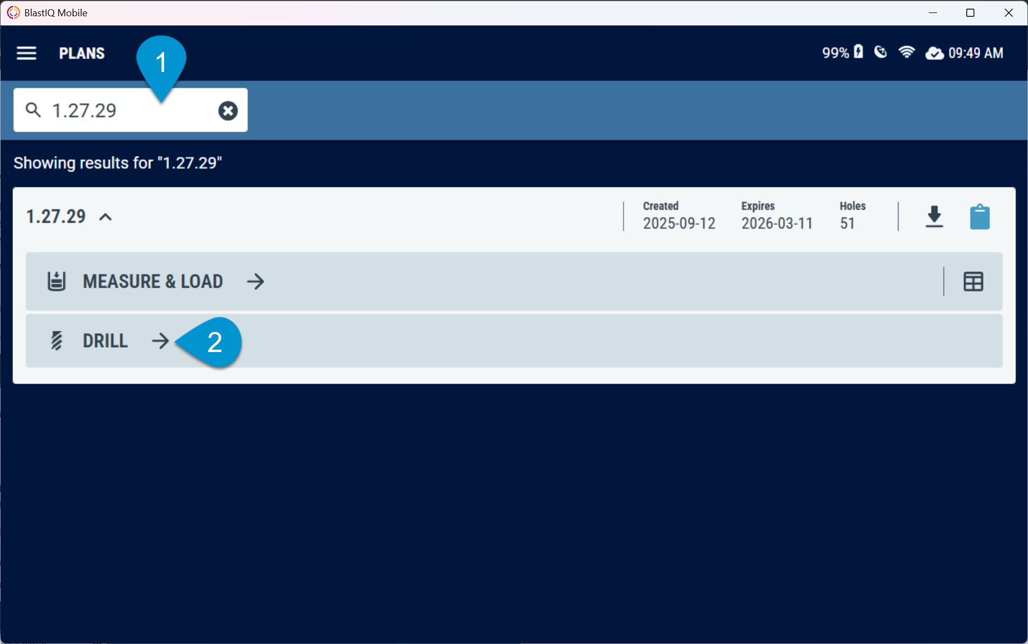Click the phone call status icon
The image size is (1028, 644).
tap(881, 52)
